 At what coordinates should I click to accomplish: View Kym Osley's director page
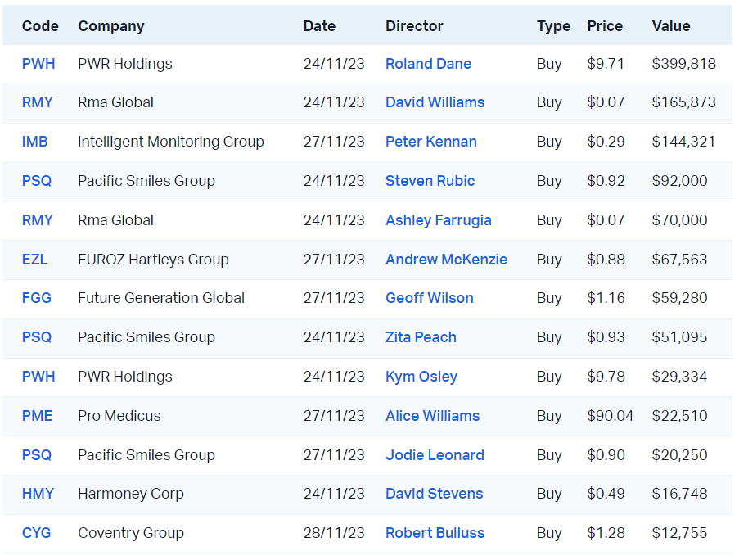pyautogui.click(x=421, y=377)
